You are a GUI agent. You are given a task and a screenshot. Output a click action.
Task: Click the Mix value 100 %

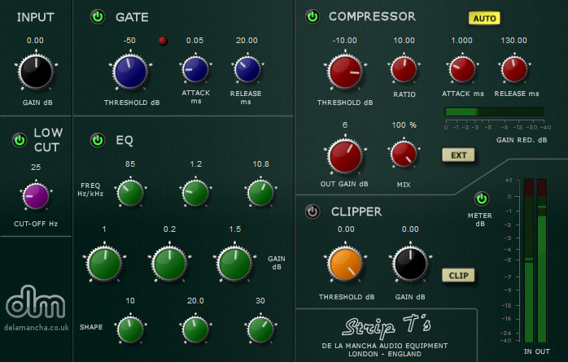[404, 125]
